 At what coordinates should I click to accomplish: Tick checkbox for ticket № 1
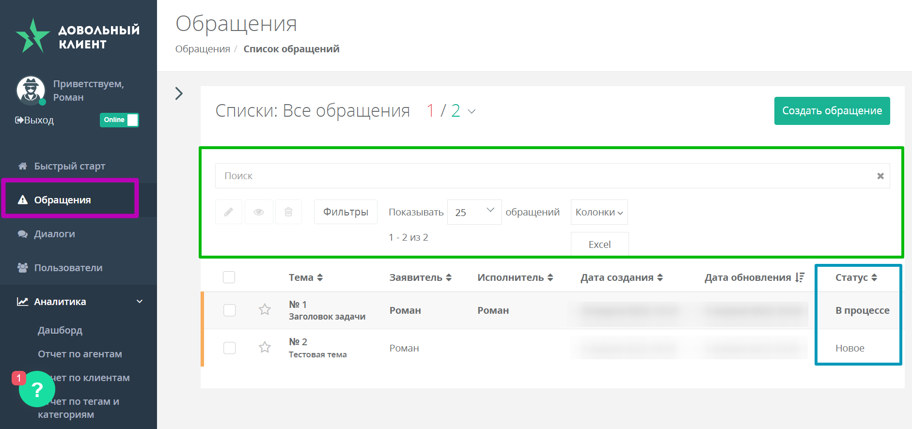[229, 310]
